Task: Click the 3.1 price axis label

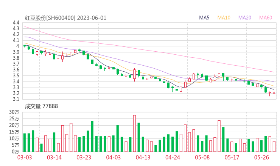Action: coord(16,100)
